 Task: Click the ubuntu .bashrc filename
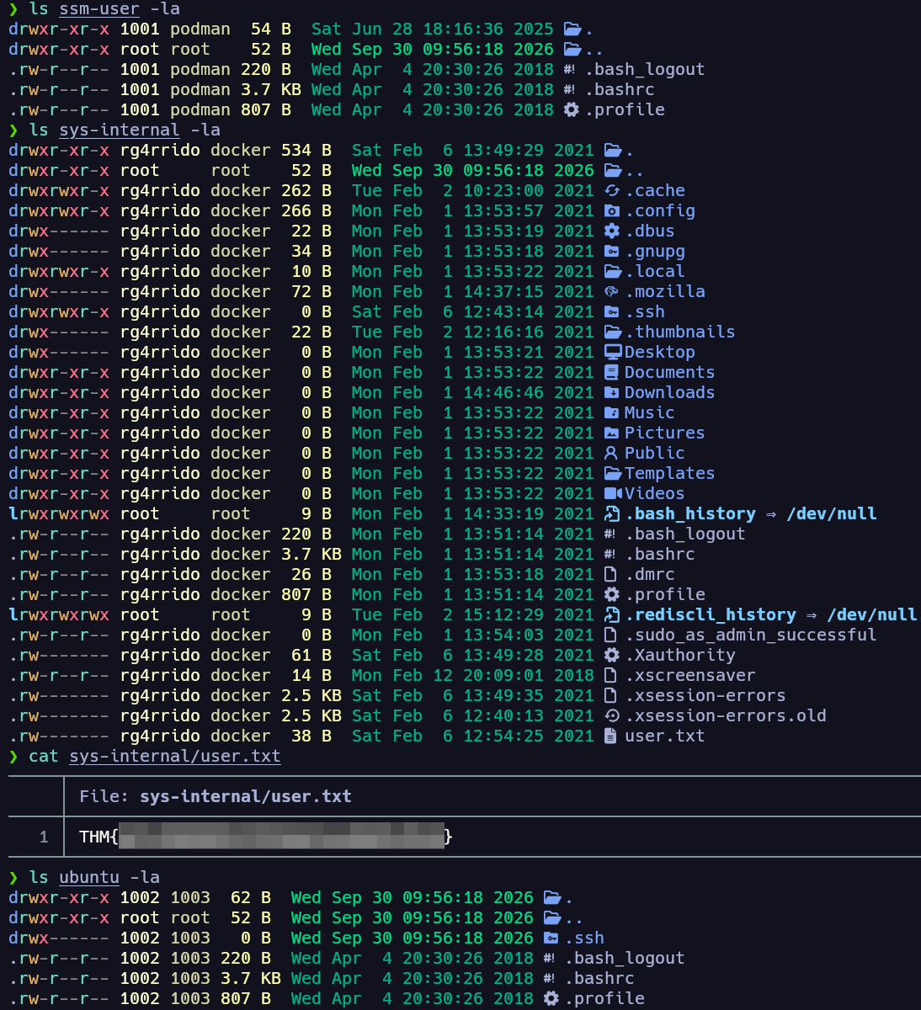tap(599, 979)
